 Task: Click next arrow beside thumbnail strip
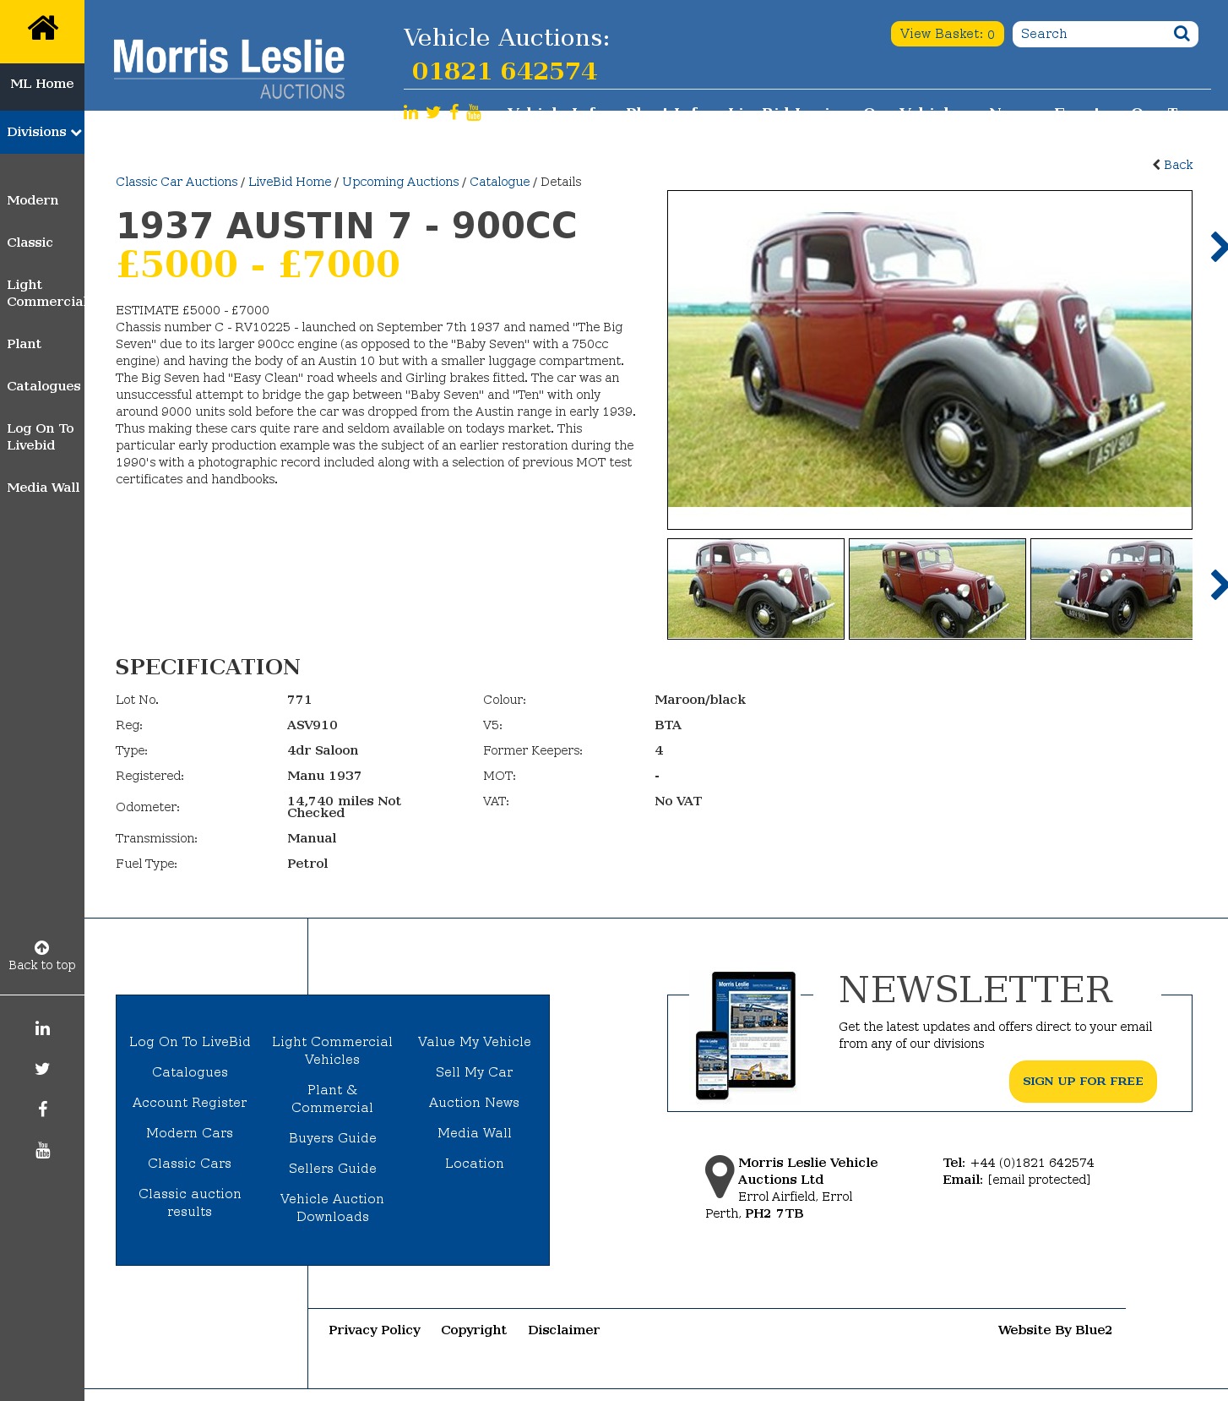point(1218,585)
